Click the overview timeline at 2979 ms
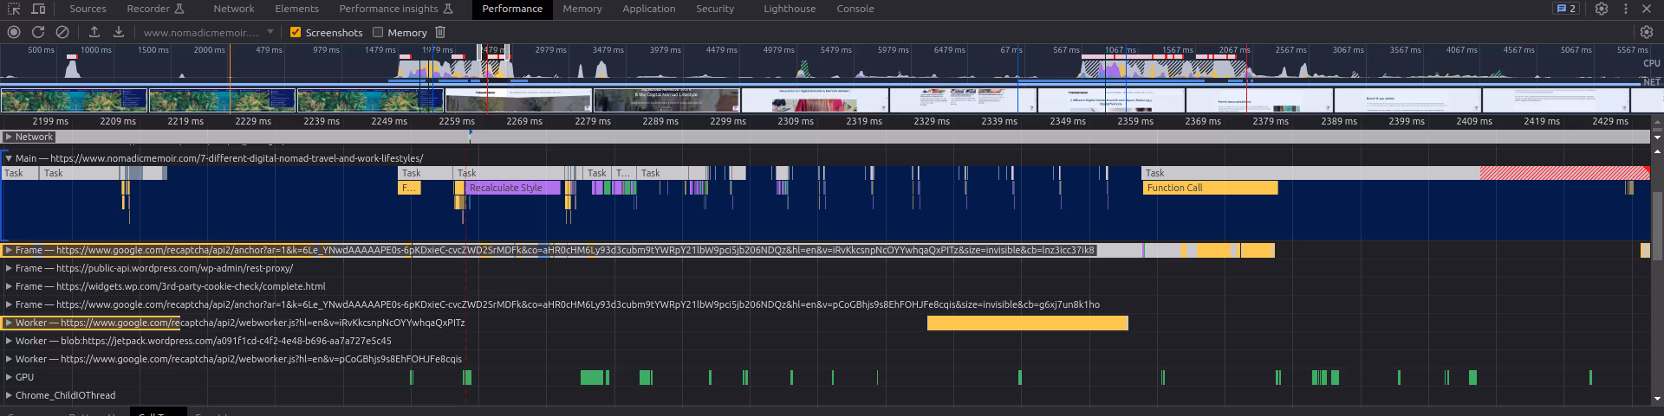 [550, 50]
